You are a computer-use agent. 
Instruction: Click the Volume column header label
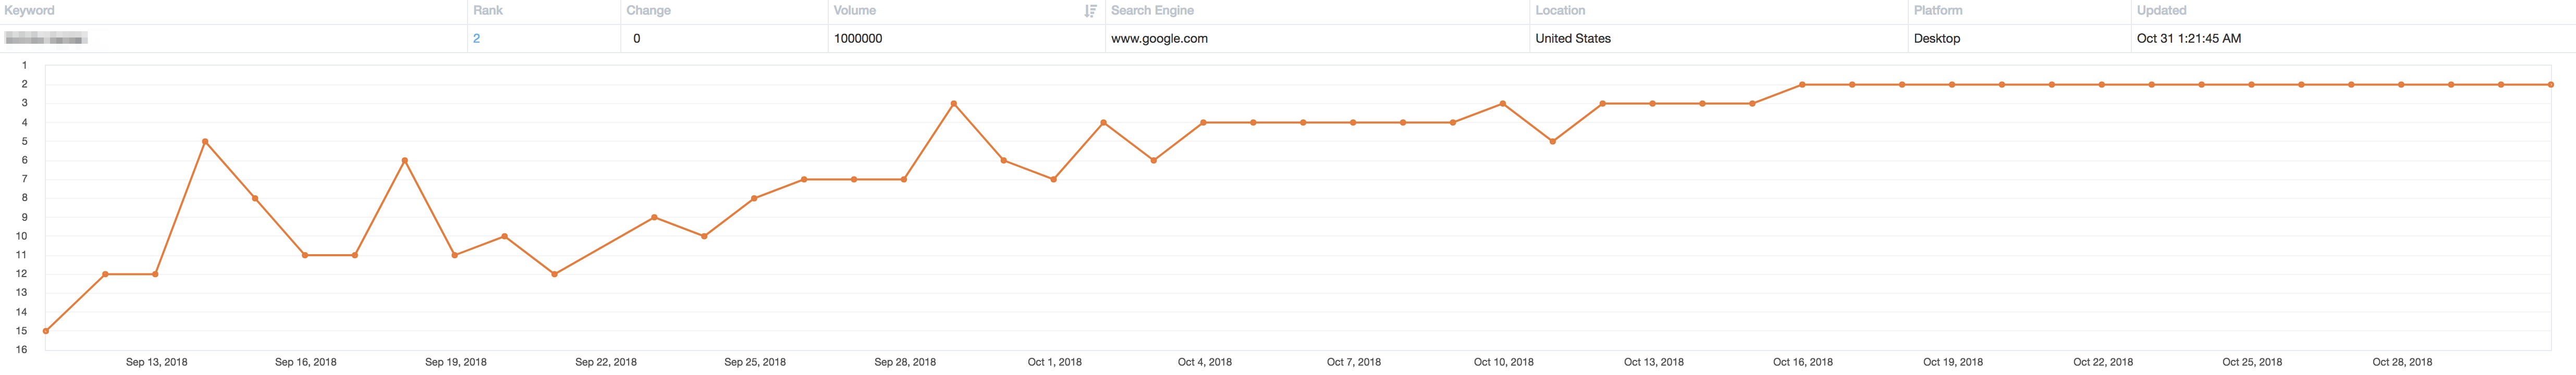(854, 10)
